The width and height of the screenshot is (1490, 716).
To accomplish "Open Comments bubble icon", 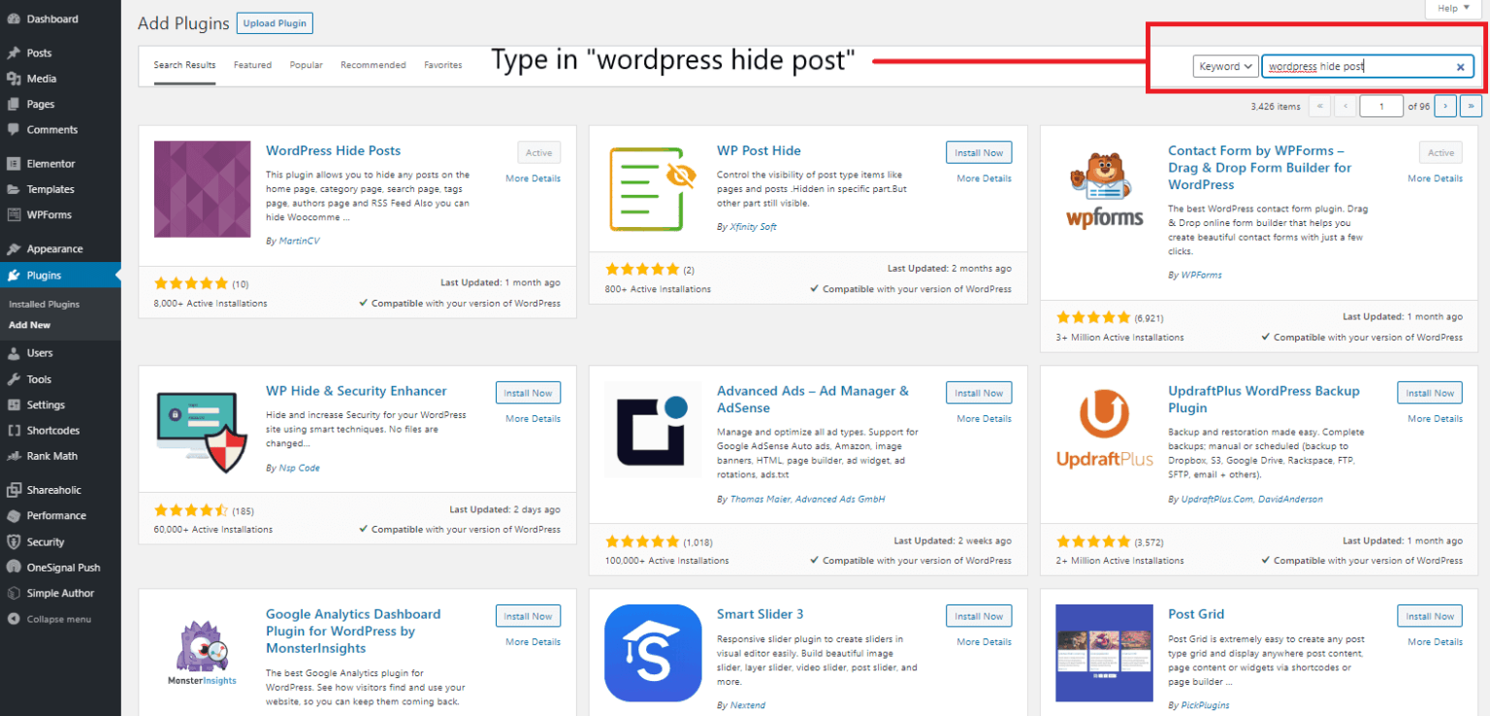I will point(13,129).
